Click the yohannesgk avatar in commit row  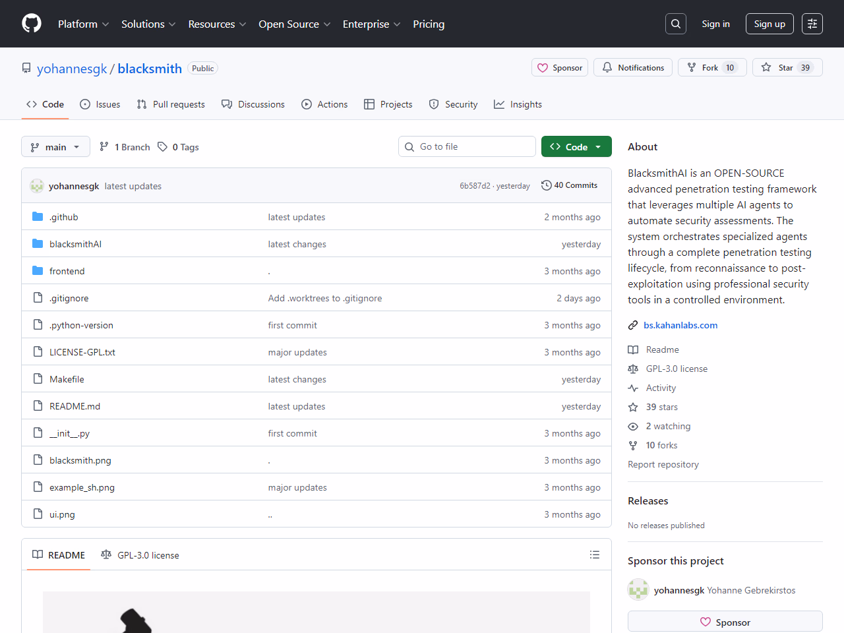37,186
